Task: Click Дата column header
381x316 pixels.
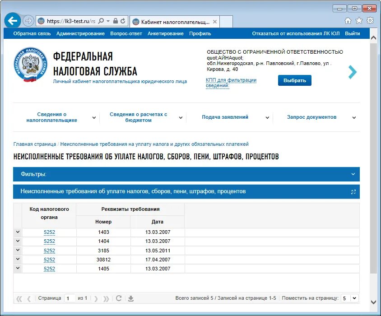Action: [x=158, y=222]
